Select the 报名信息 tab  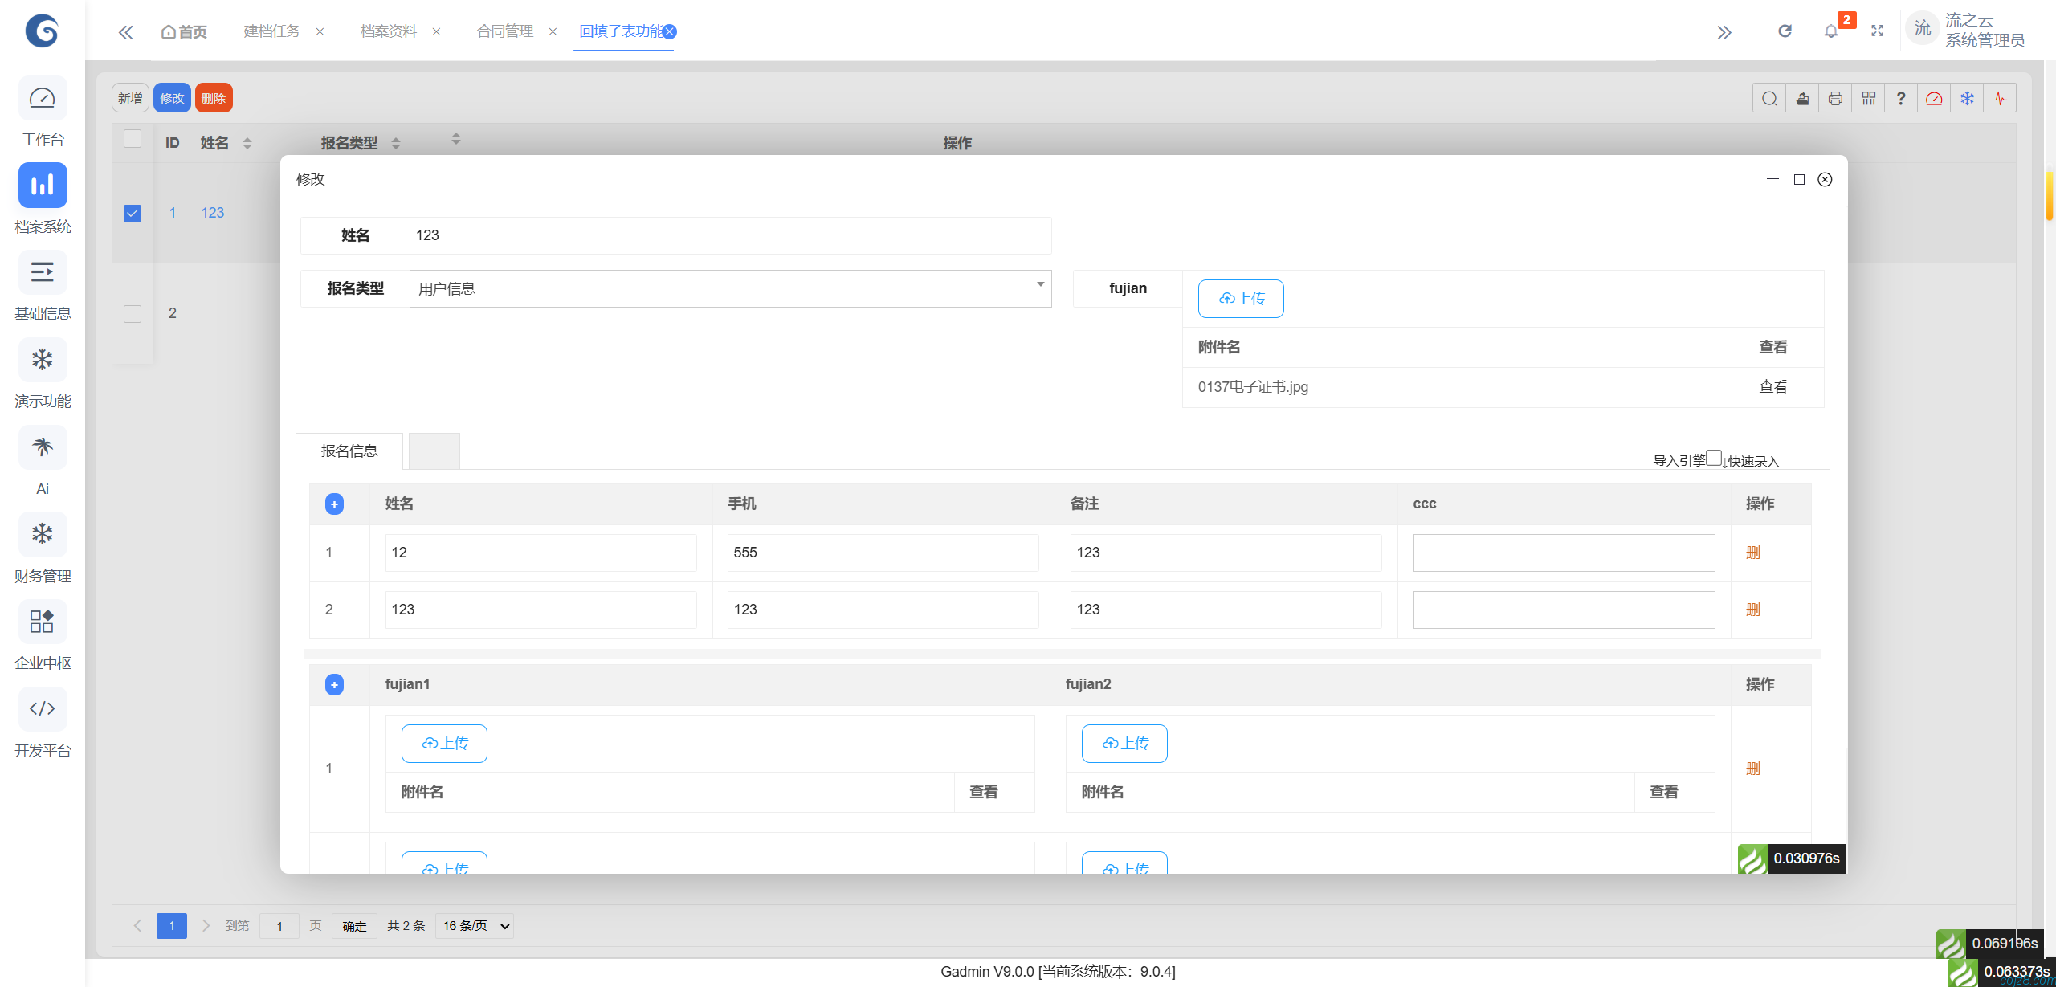pyautogui.click(x=349, y=451)
